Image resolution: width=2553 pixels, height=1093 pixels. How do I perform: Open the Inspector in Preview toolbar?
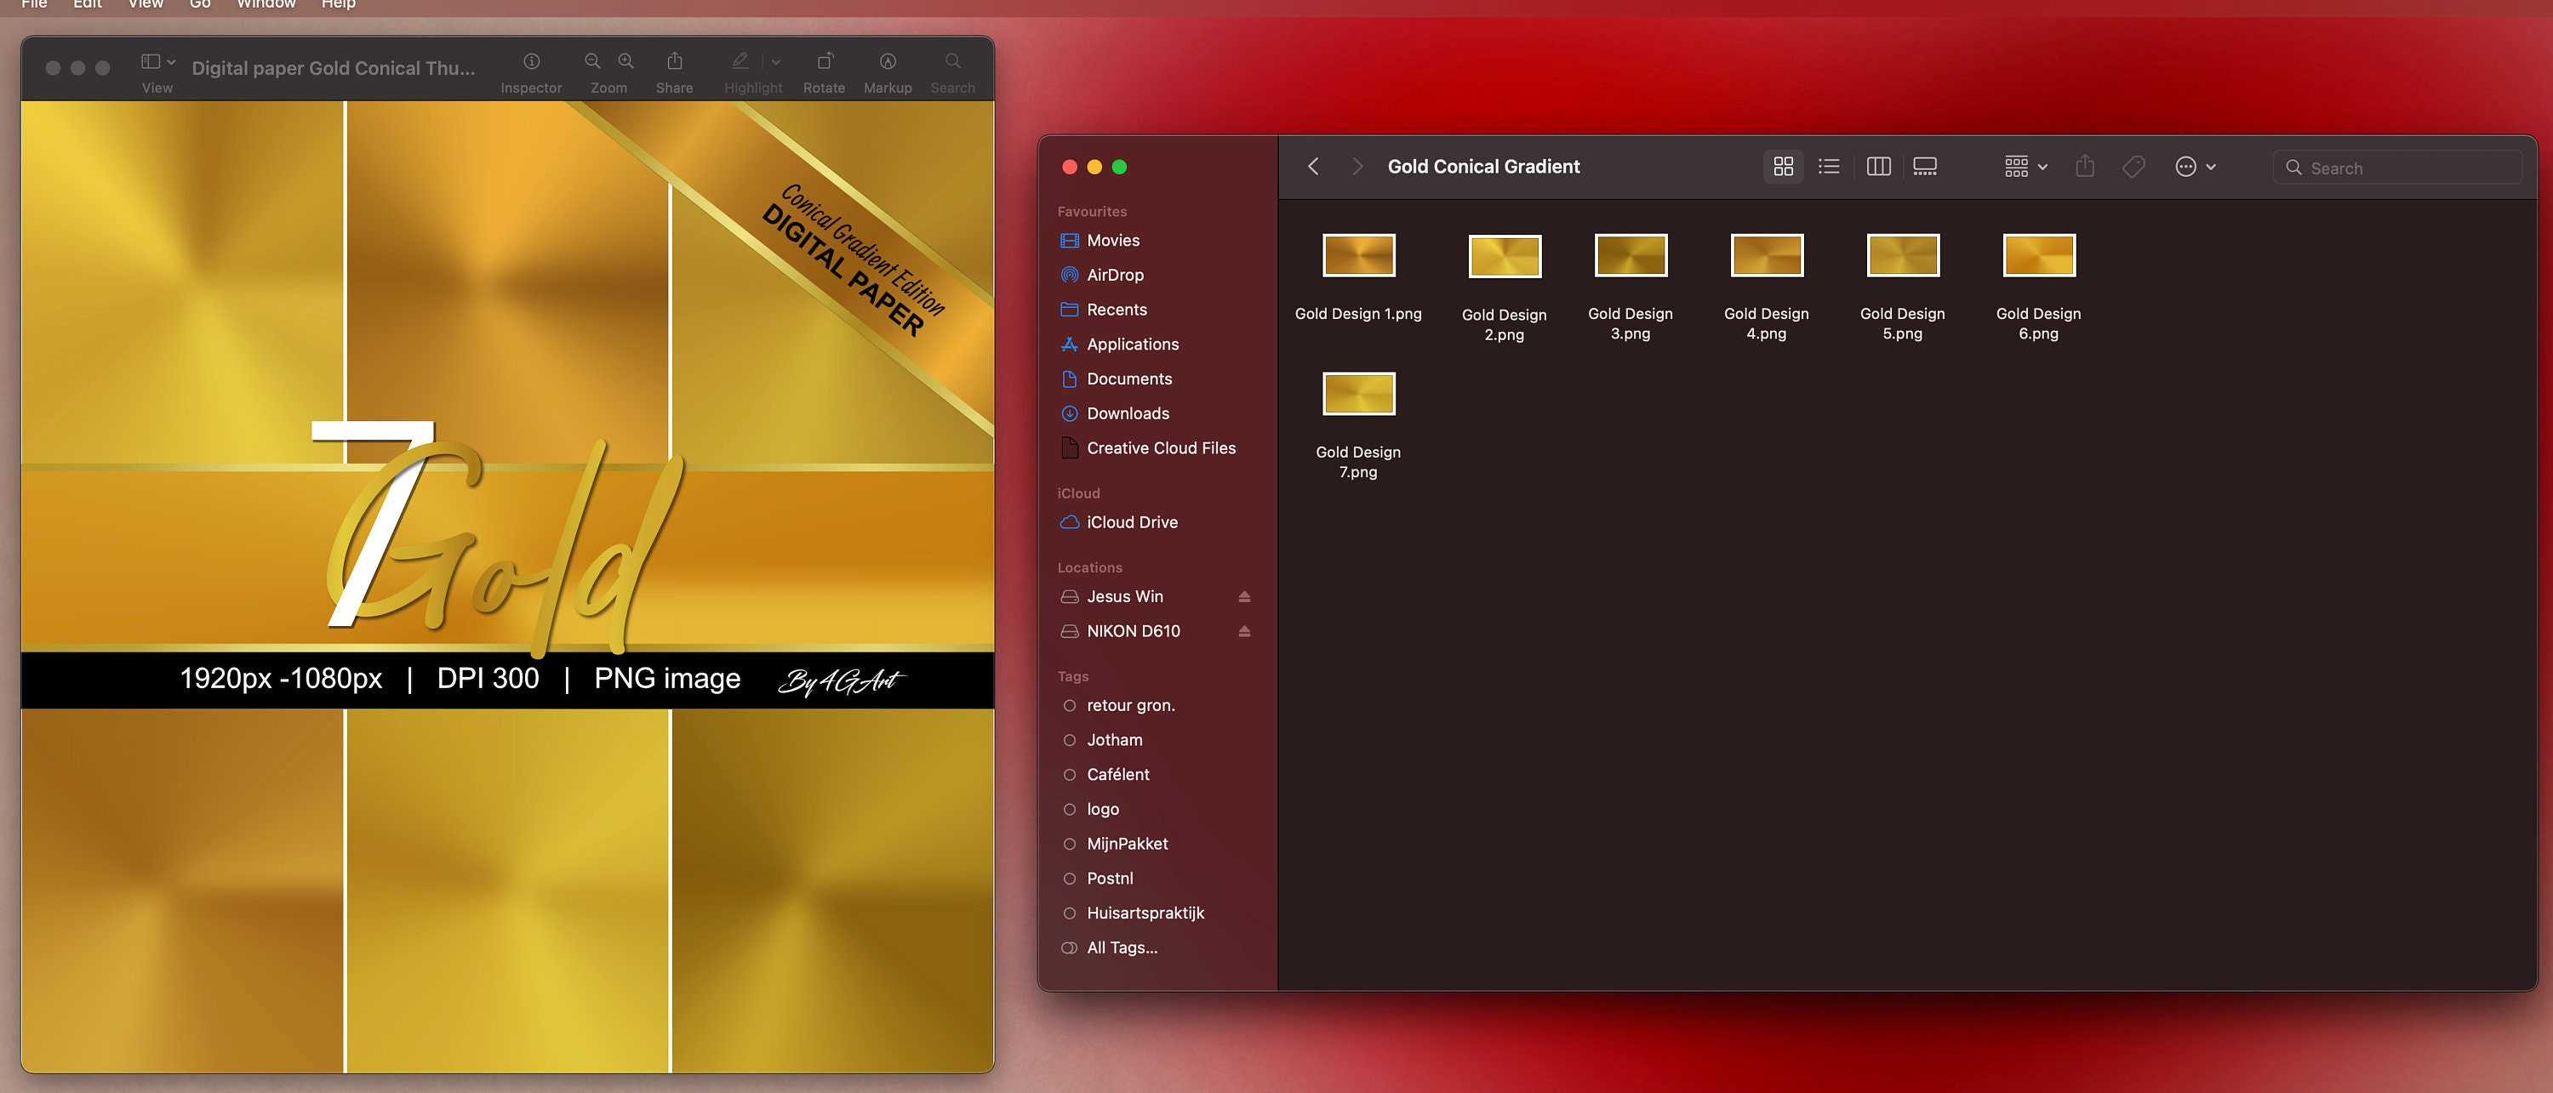point(531,61)
